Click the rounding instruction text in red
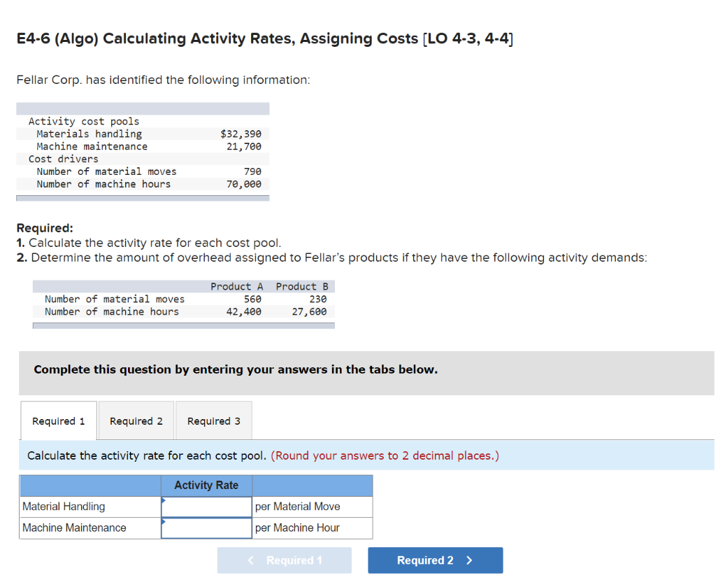The image size is (716, 580). click(387, 455)
